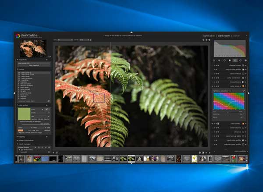This screenshot has height=192, width=263.
Task: Reset the snapshots panel via header icon
Action: point(47,60)
